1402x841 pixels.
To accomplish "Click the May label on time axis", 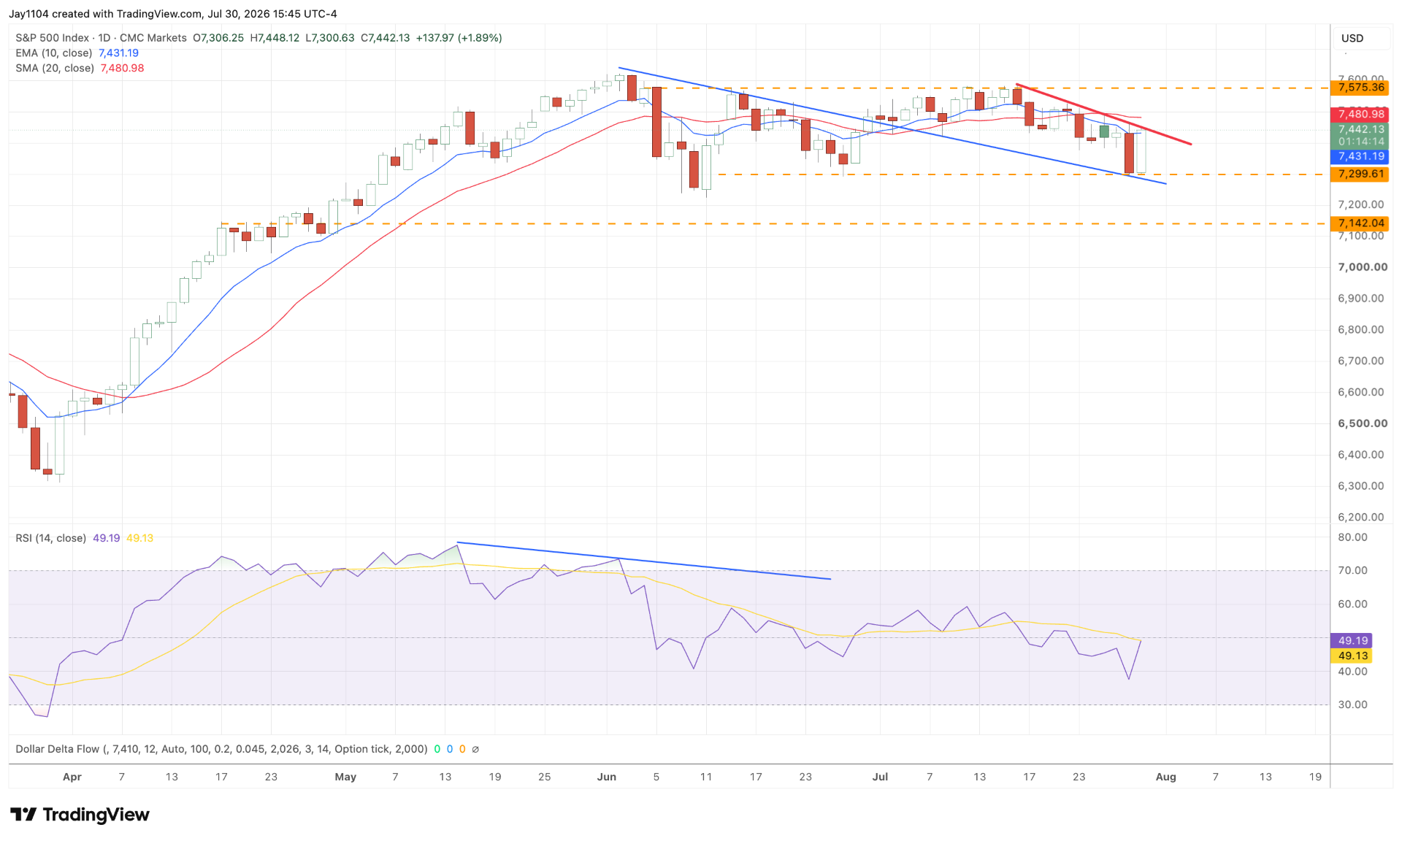I will [x=345, y=777].
